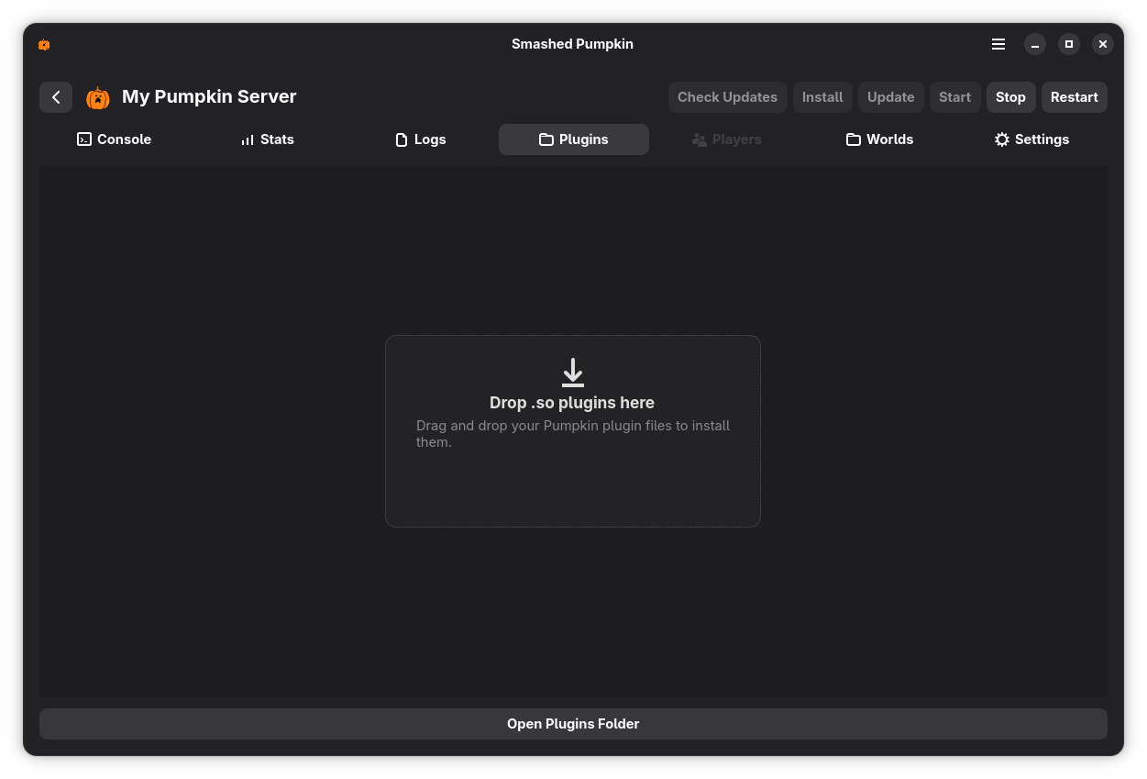The height and width of the screenshot is (779, 1147).
Task: Open the hamburger menu
Action: click(x=998, y=44)
